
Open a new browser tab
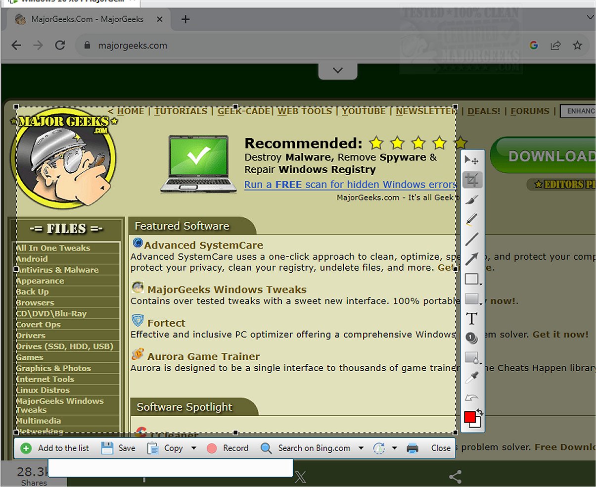point(185,19)
